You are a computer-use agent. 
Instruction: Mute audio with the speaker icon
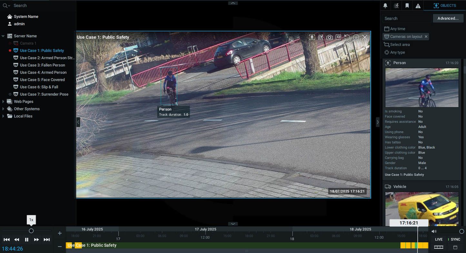coord(434,231)
